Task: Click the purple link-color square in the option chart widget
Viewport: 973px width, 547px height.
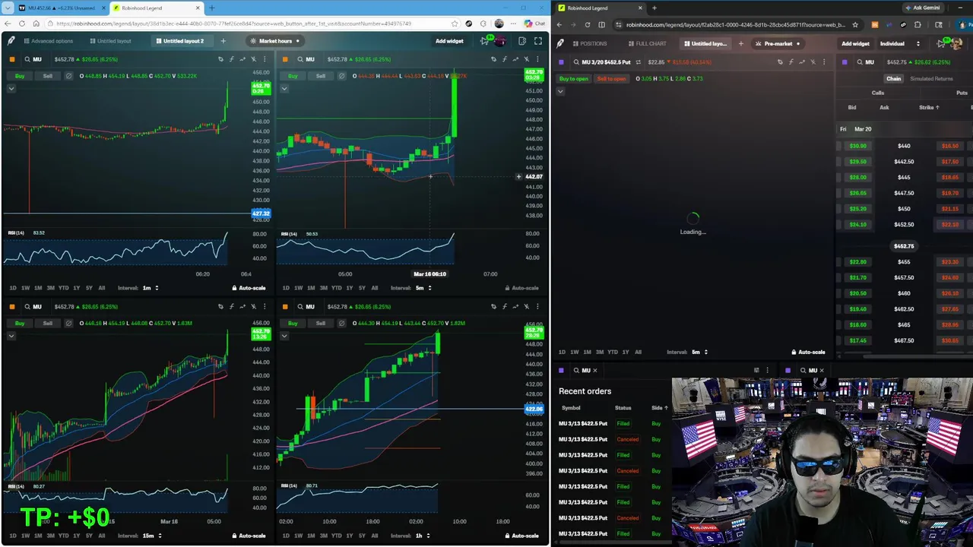Action: [x=562, y=62]
